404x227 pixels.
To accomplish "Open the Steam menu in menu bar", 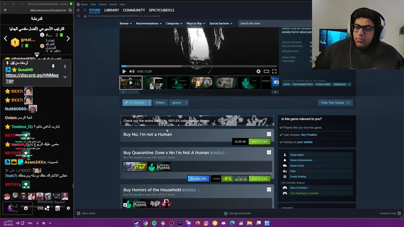I will 84,4.
